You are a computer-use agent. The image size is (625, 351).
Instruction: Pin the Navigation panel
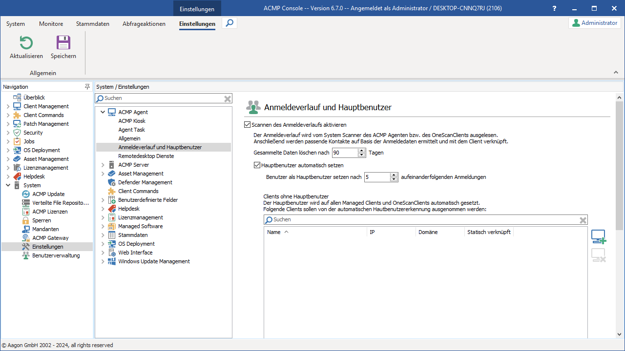point(87,87)
